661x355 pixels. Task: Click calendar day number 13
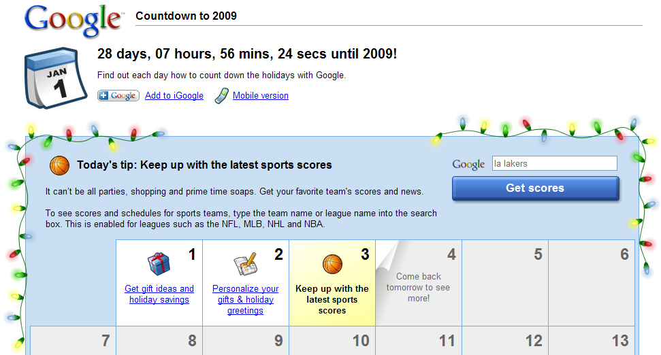point(620,341)
